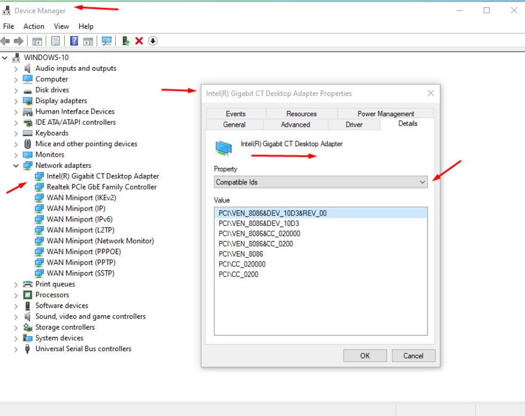Collapse the Network adapters category

coord(16,166)
